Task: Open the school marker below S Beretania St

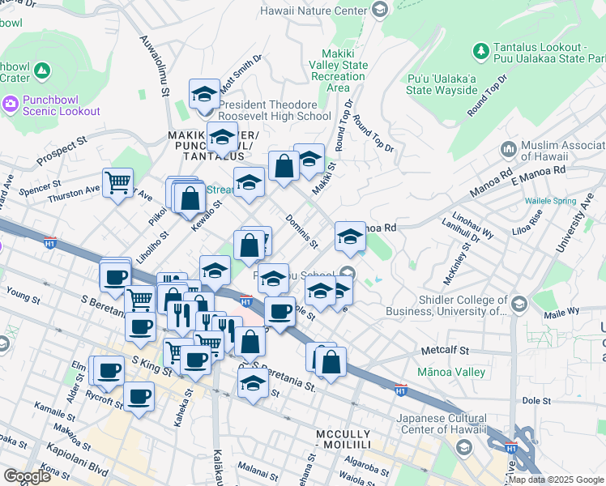Action: coord(253,383)
